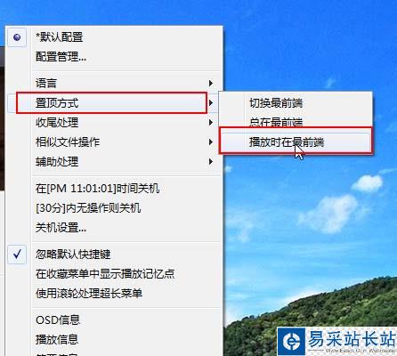397x356 pixels.
Task: Choose 总在最前端 in the submenu
Action: click(x=276, y=122)
